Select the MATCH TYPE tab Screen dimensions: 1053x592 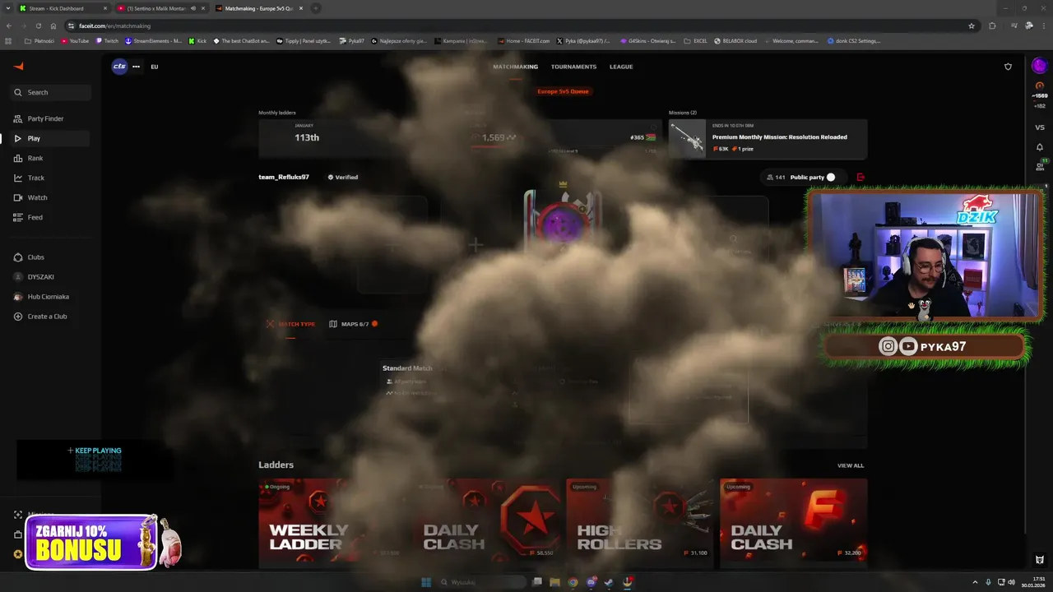tap(290, 324)
